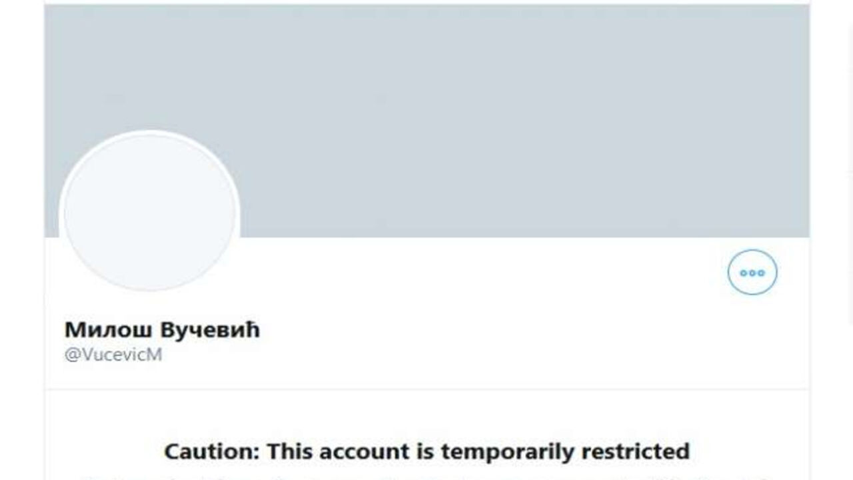Image resolution: width=853 pixels, height=480 pixels.
Task: Click the cut-off text below the caution heading
Action: point(426,475)
